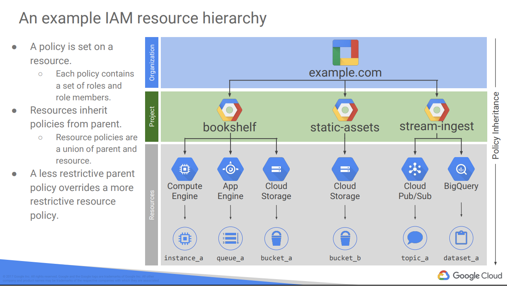Select Cloud Storage icon under bookshelf
The width and height of the screenshot is (507, 286).
(x=276, y=169)
